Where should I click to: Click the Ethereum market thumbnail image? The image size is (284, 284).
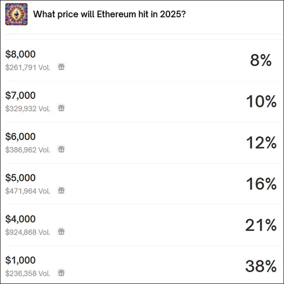[x=16, y=14]
